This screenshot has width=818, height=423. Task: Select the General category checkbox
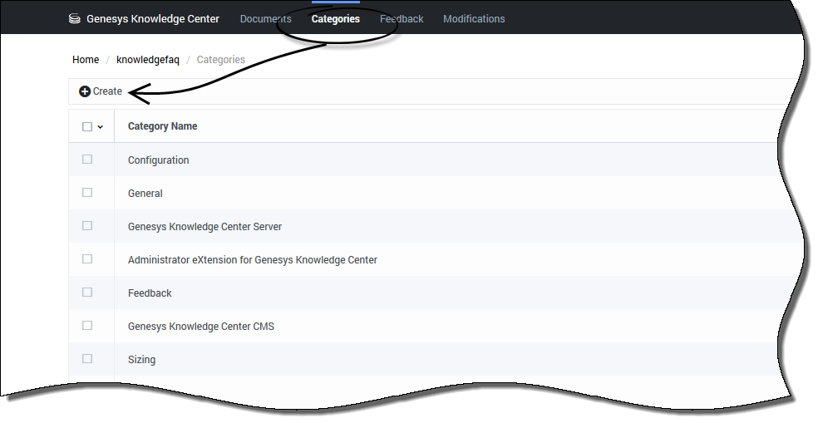coord(87,193)
